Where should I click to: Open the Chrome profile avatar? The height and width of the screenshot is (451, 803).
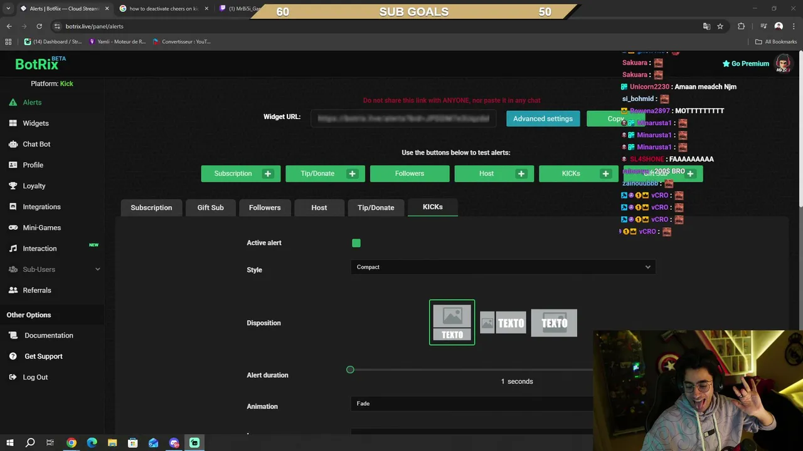[779, 26]
